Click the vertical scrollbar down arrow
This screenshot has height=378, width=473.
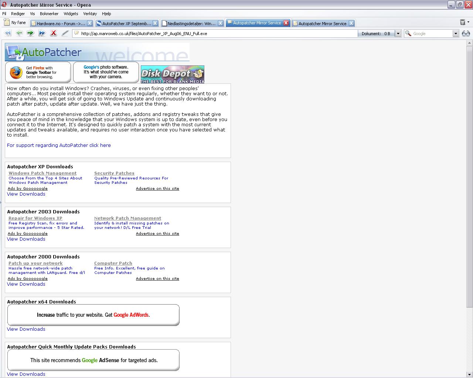click(x=469, y=374)
